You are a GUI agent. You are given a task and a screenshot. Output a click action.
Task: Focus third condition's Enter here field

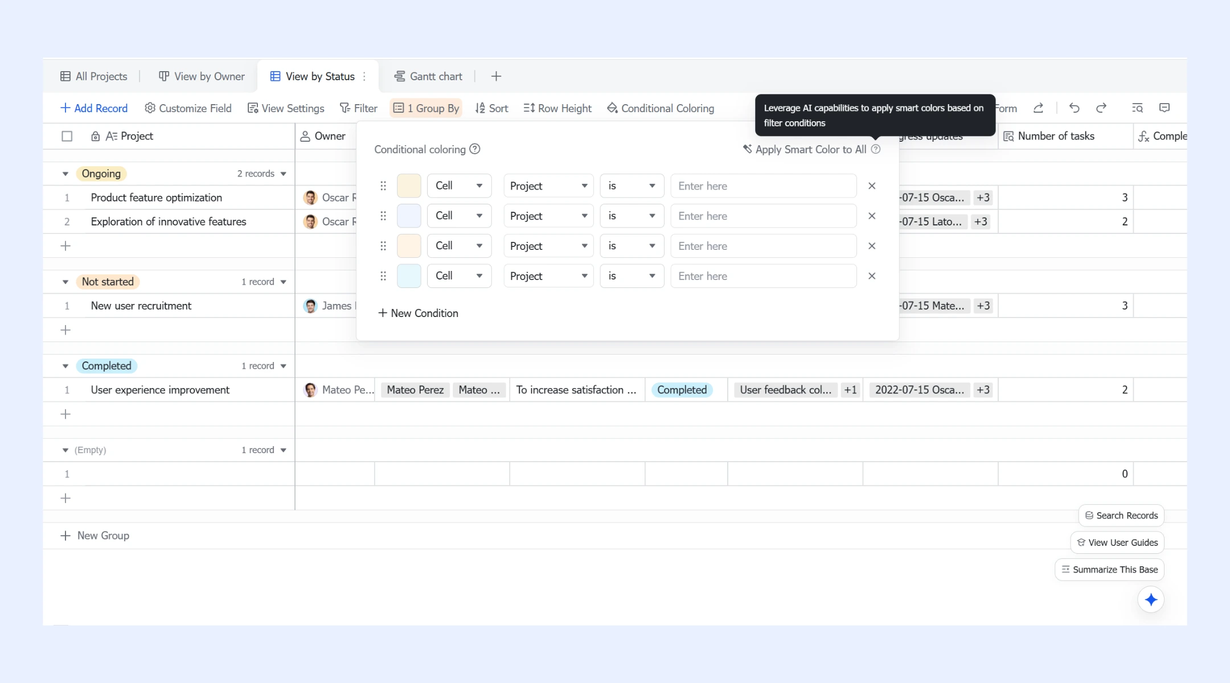click(764, 246)
